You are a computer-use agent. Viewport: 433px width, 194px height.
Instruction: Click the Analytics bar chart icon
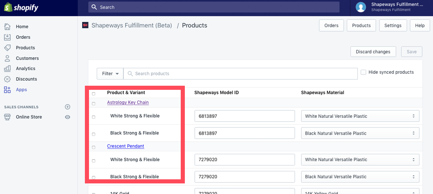[x=7, y=68]
